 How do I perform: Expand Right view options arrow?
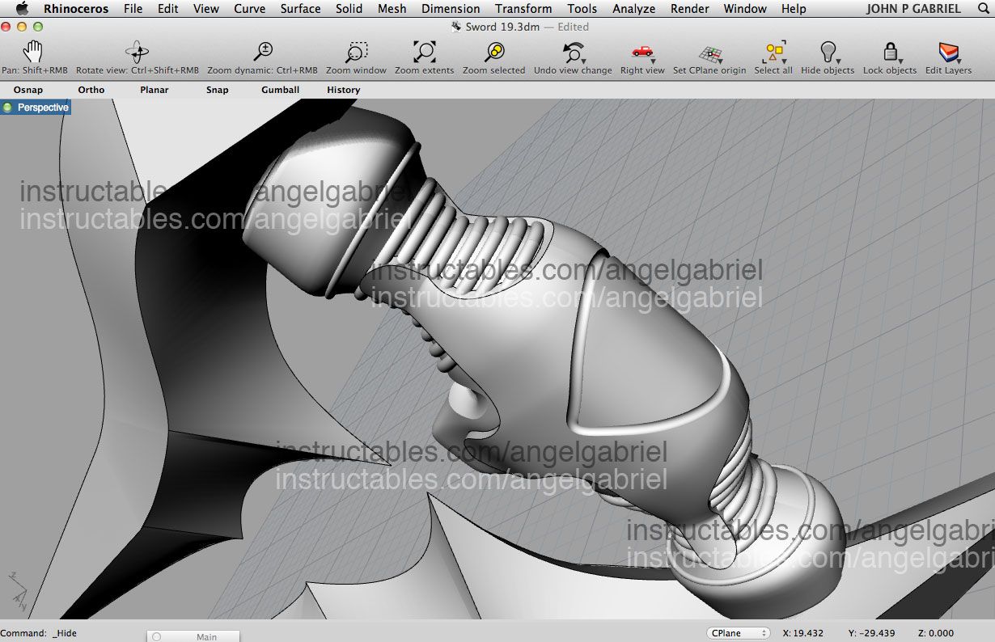[653, 61]
